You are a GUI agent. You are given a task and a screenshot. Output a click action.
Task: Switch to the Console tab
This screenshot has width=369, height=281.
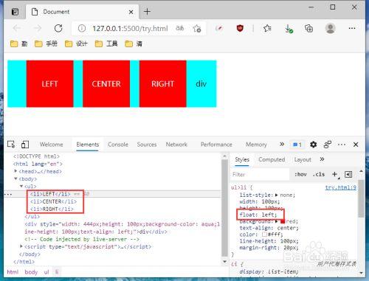click(118, 145)
